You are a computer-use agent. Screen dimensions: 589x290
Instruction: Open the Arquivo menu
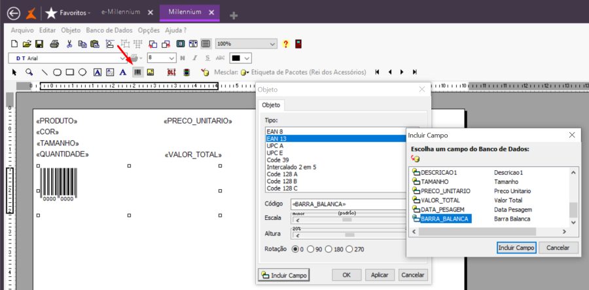[x=22, y=30]
